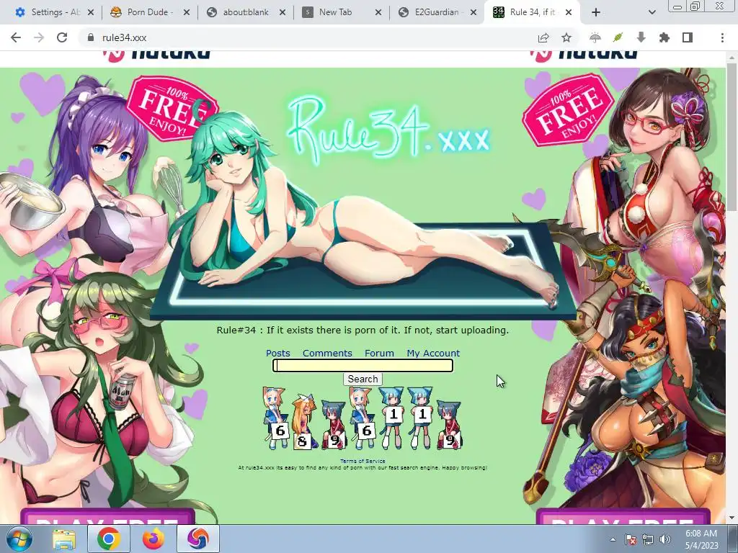738x553 pixels.
Task: Open a new tab with the plus button
Action: 596,12
